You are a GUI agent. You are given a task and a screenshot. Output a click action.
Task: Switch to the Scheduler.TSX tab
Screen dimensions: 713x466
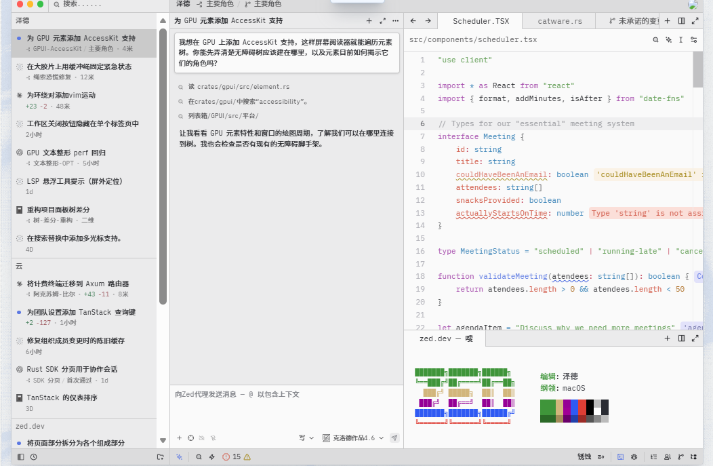481,21
